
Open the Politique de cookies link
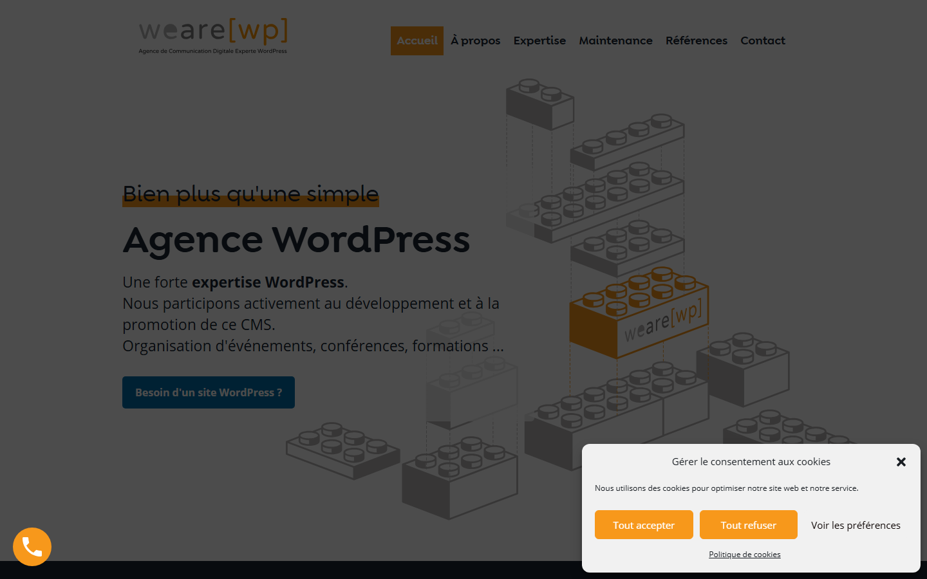(745, 555)
